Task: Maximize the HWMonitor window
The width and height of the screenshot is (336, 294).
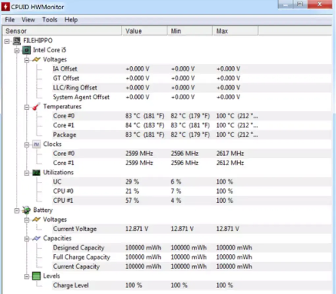Action: pyautogui.click(x=300, y=4)
